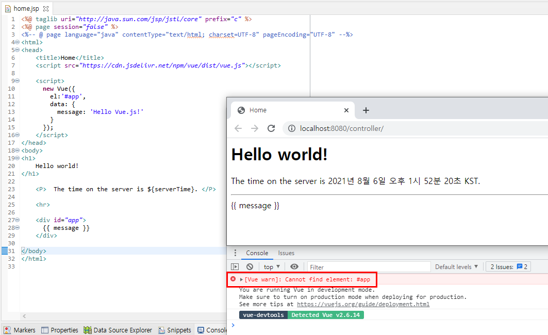548x335 pixels.
Task: Click the Chrome back arrow
Action: click(238, 128)
